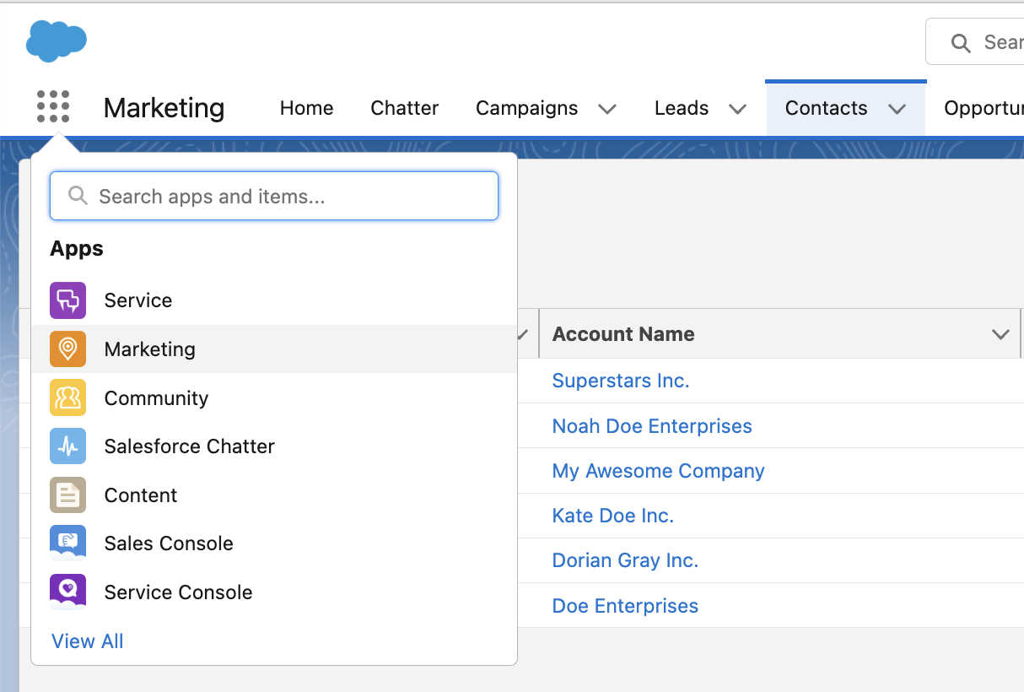Open Kate Doe Inc. account link
The width and height of the screenshot is (1024, 692).
click(x=613, y=516)
